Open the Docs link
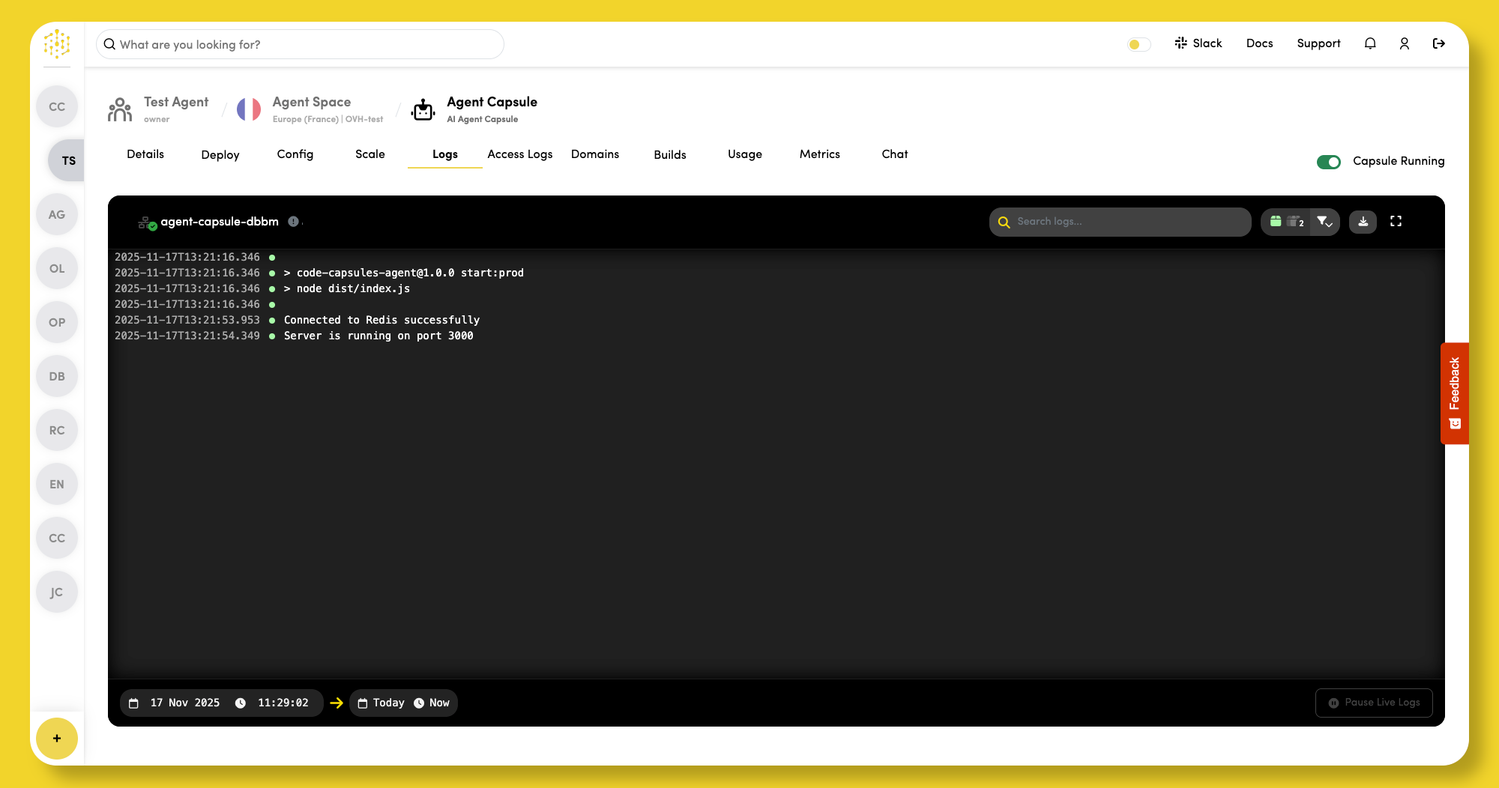This screenshot has height=788, width=1499. [x=1259, y=43]
